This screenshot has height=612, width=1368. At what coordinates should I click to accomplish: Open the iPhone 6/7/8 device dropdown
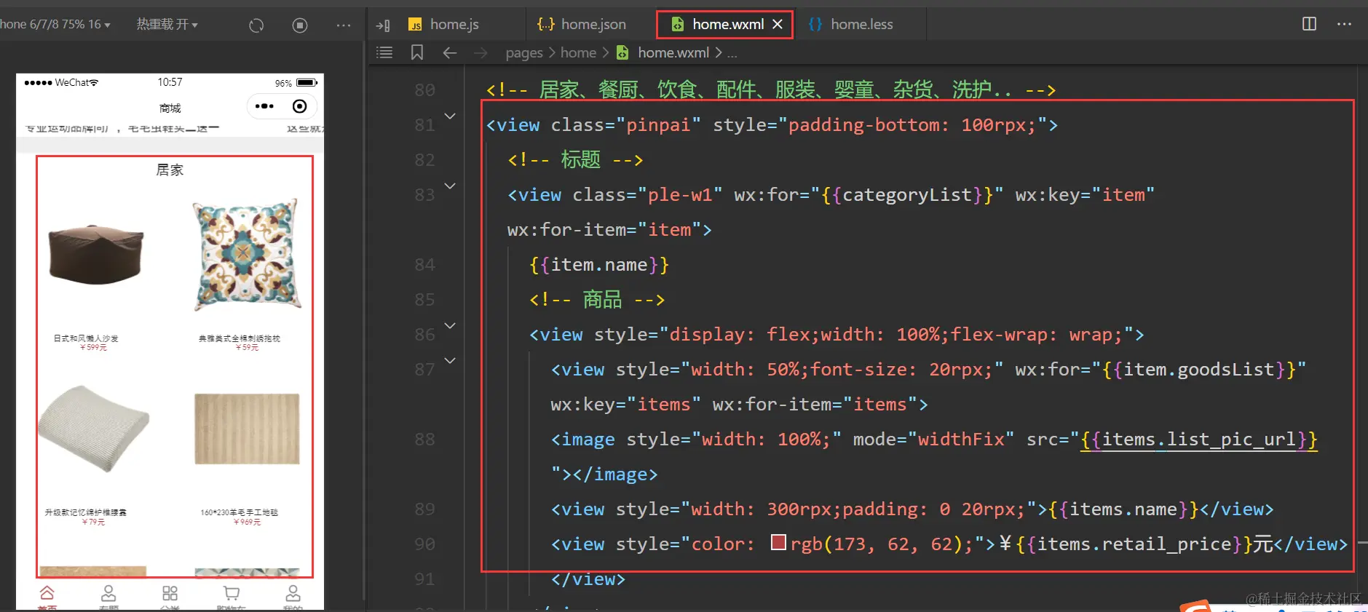[55, 25]
